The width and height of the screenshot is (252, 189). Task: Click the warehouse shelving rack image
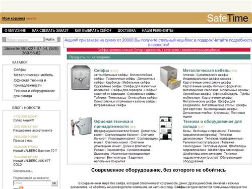pyautogui.click(x=166, y=129)
